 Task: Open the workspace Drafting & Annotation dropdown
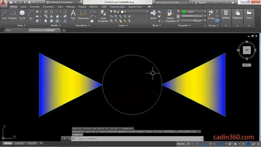coord(63,2)
